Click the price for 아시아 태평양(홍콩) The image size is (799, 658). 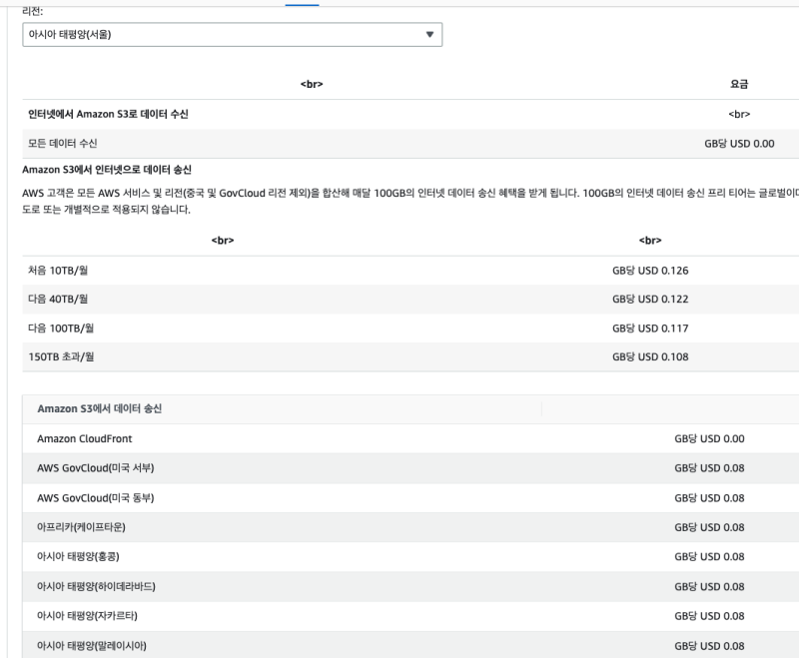[709, 556]
